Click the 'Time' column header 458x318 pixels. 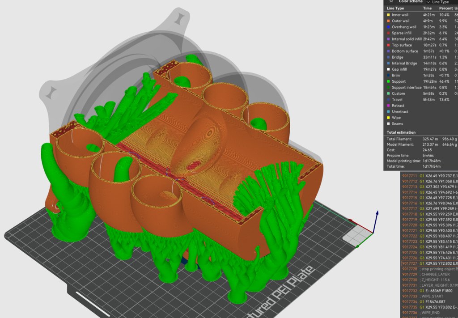427,8
